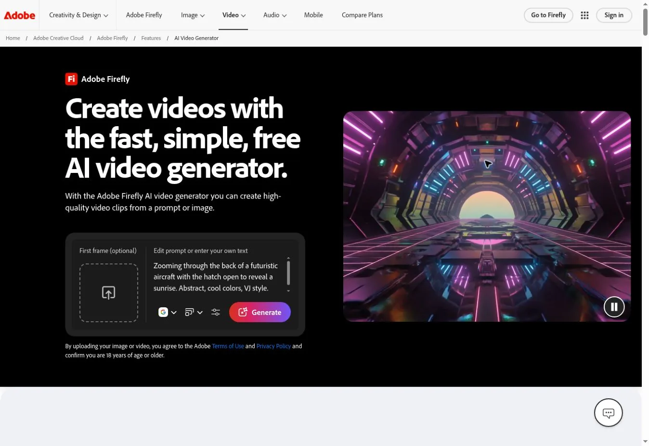Image resolution: width=649 pixels, height=446 pixels.
Task: Go to Features breadcrumb link
Action: pyautogui.click(x=151, y=38)
